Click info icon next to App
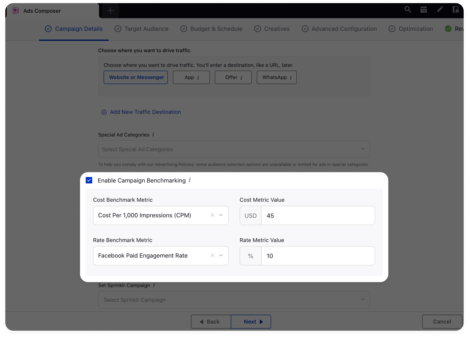Screen dimensions: 468x337 click(198, 78)
